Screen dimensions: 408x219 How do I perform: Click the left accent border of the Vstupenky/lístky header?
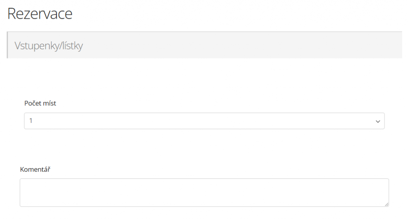pyautogui.click(x=8, y=45)
